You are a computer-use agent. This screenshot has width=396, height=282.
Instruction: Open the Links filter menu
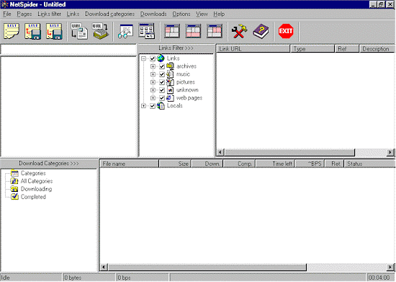pos(49,14)
